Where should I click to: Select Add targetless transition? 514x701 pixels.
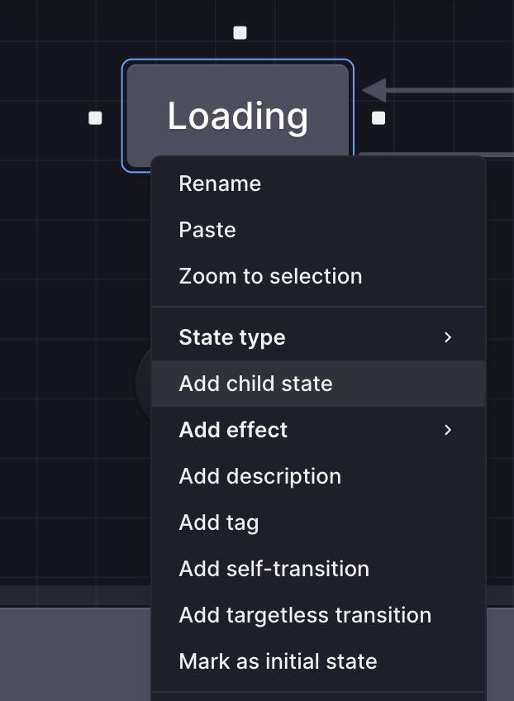coord(305,615)
